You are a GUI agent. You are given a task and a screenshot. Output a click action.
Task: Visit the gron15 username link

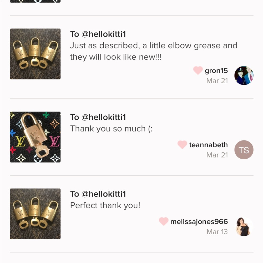(216, 71)
